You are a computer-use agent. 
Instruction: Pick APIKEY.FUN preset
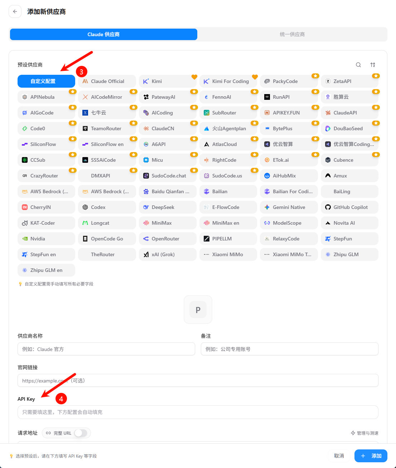pos(289,113)
